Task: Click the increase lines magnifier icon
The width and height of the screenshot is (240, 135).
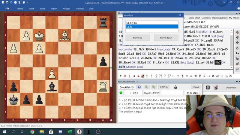Action: tap(153, 87)
